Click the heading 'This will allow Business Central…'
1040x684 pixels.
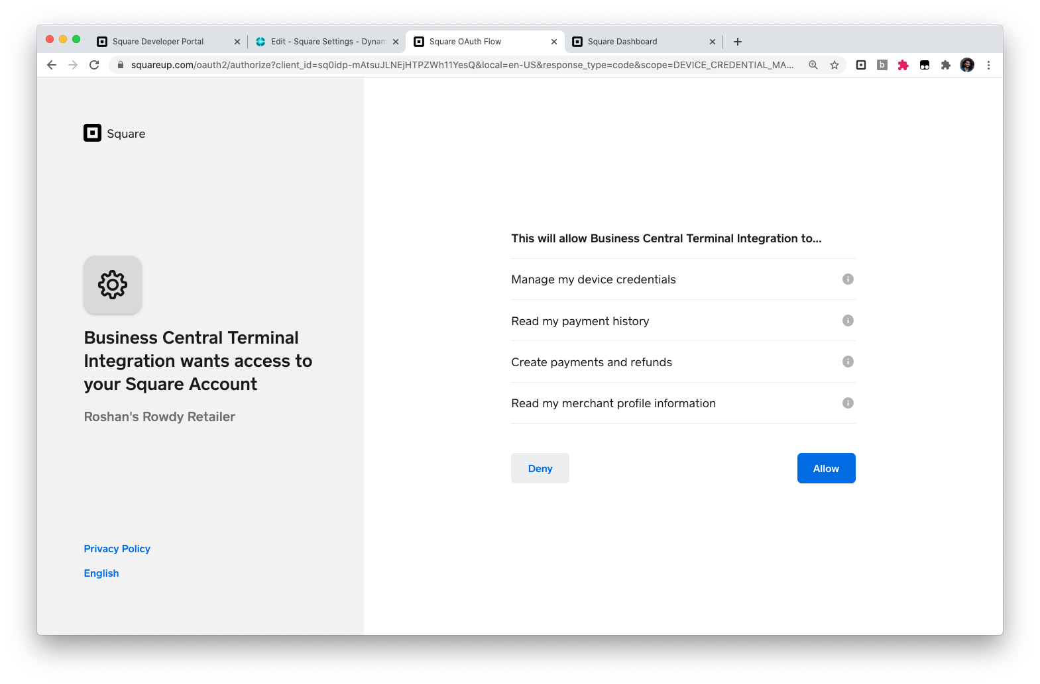(666, 238)
